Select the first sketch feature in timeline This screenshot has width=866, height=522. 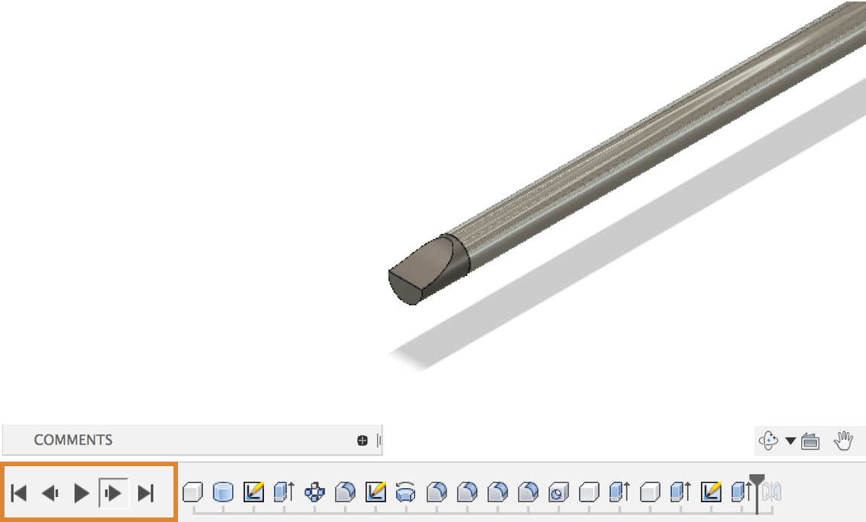pos(253,492)
